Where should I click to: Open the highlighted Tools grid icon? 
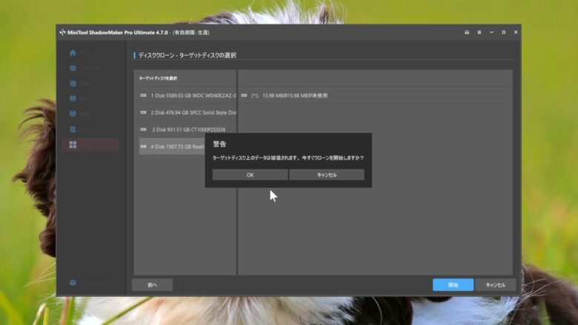click(x=73, y=144)
